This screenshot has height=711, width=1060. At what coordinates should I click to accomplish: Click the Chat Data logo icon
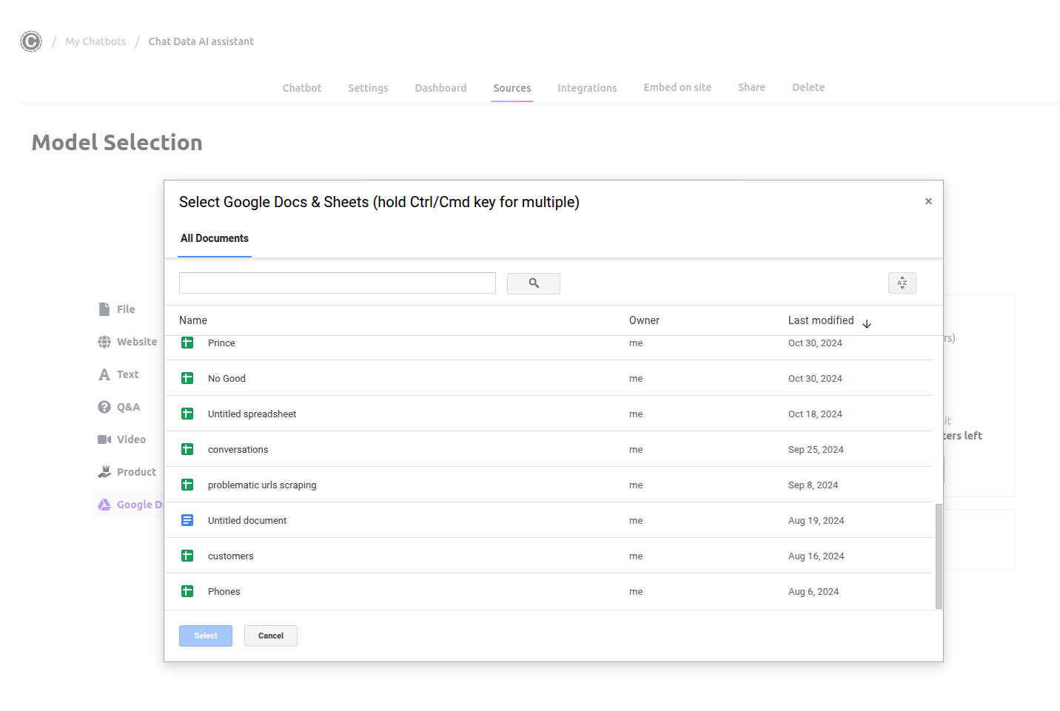pos(31,41)
